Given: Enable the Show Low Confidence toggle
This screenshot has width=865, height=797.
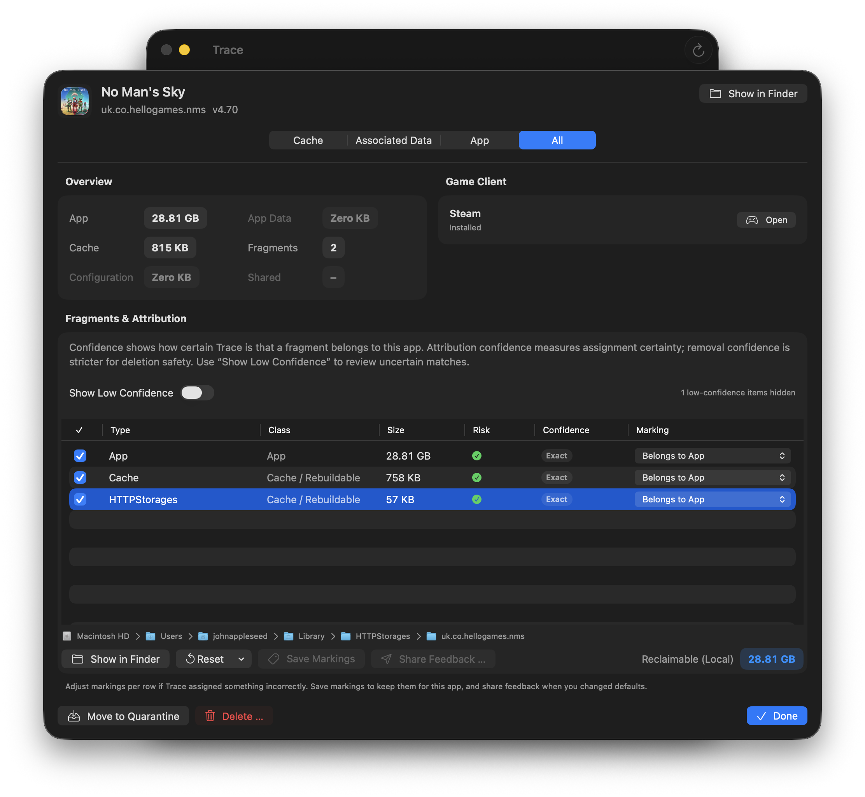Looking at the screenshot, I should (197, 392).
